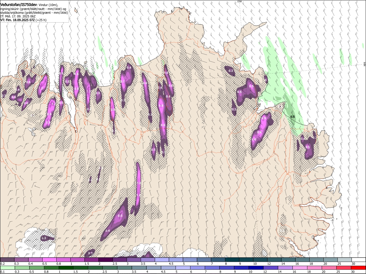366x274 pixels.
Task: Click the '(+25 h)' forecast offset text
Action: tap(41, 20)
